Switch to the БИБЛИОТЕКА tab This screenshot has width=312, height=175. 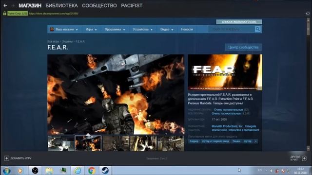[x=61, y=5]
